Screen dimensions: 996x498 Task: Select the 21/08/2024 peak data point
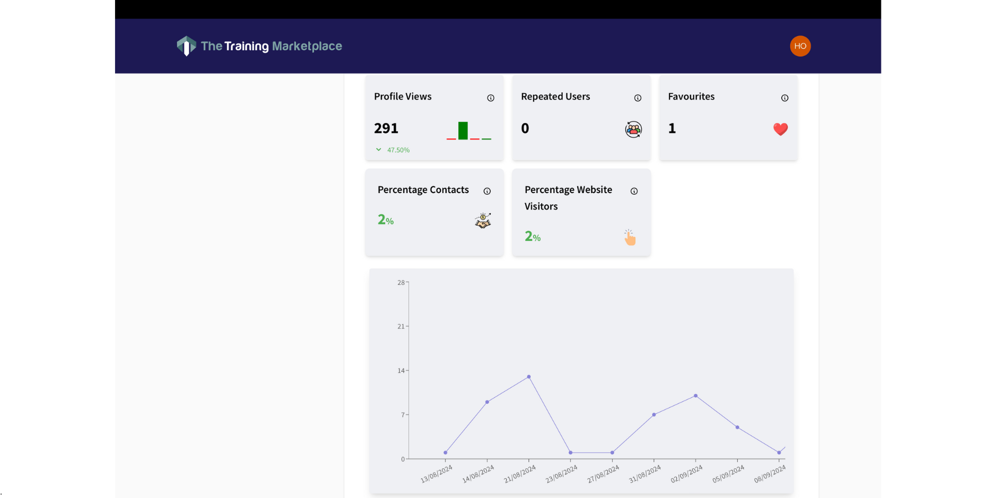(x=529, y=377)
